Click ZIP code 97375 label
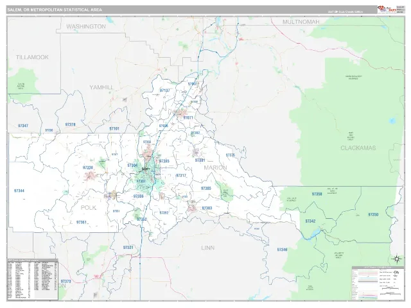This screenshot has width=411, height=308. tap(231, 155)
